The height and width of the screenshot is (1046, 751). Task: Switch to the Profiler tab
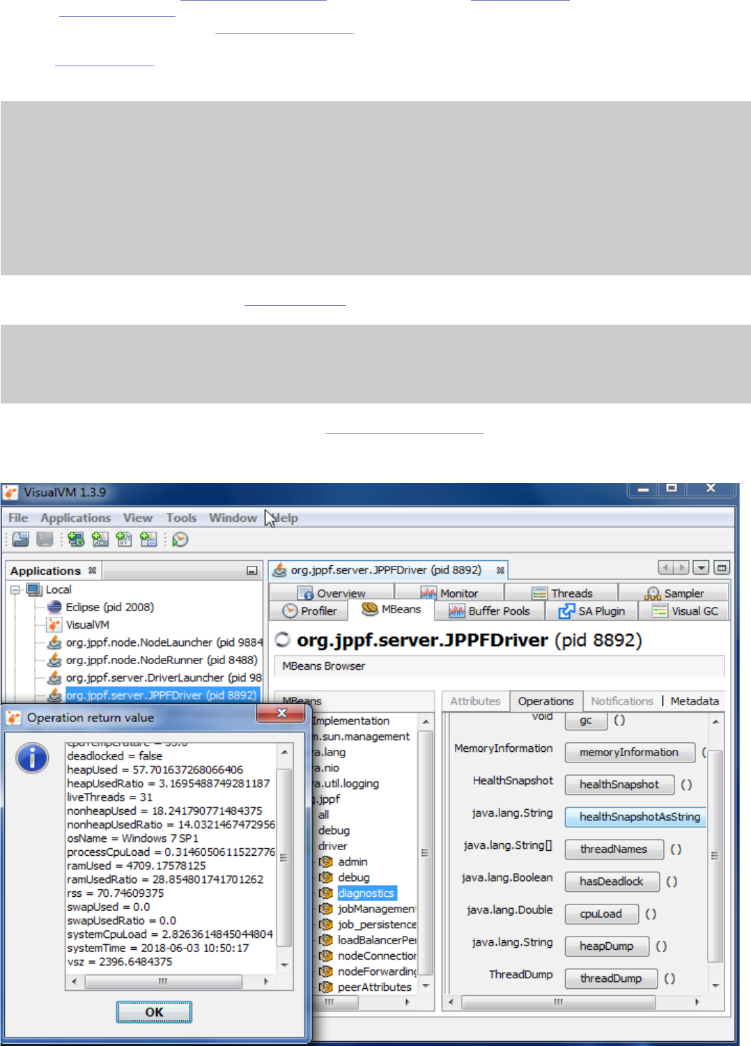(x=309, y=611)
